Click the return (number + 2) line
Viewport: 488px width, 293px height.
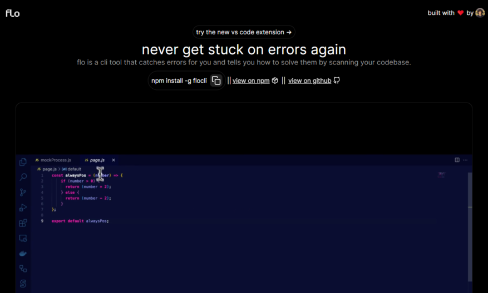88,187
